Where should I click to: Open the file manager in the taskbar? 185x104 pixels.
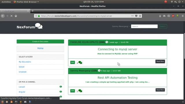pos(7,102)
